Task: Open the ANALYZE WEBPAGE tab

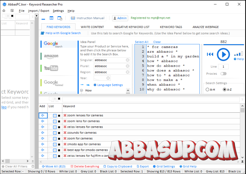Action: [x=206, y=27]
